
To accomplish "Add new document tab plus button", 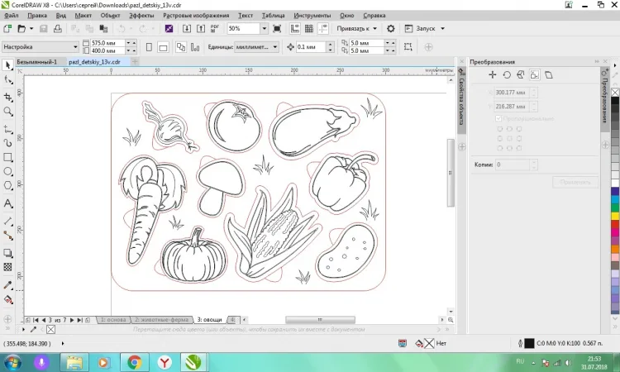I will (x=135, y=62).
